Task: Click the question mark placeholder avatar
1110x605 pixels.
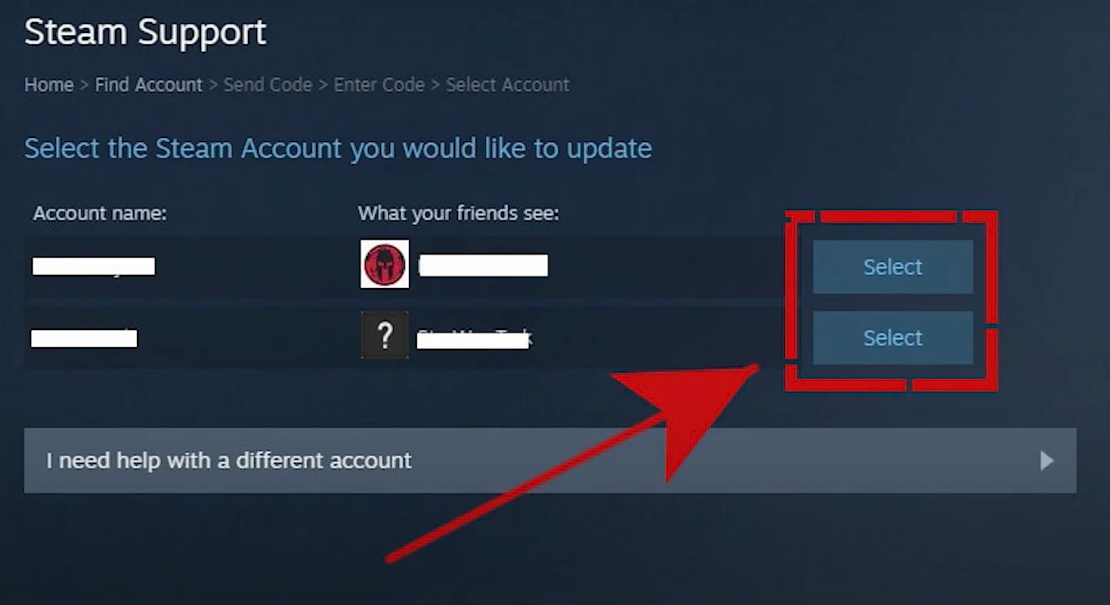Action: (x=384, y=336)
